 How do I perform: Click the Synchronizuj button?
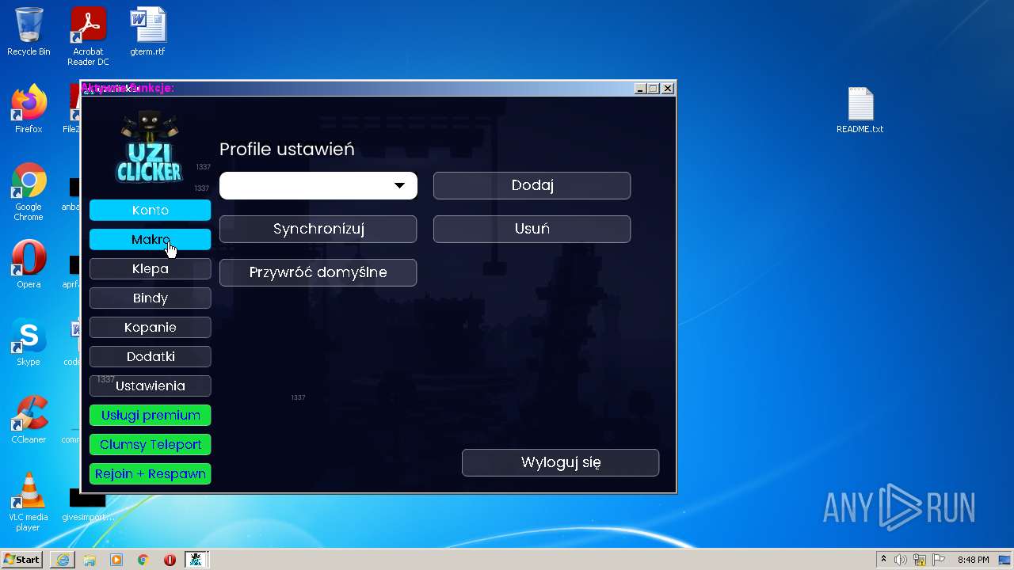coord(318,229)
